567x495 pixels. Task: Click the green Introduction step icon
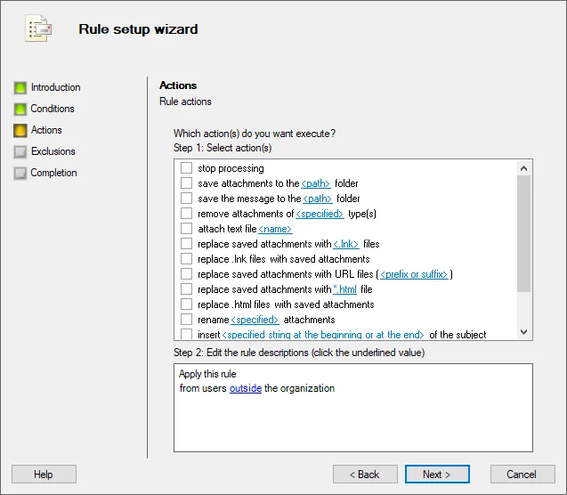pos(20,88)
